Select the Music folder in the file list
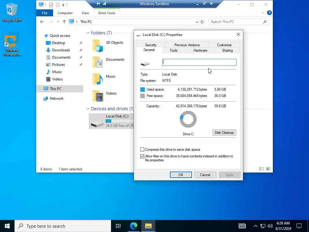This screenshot has width=309, height=232. [x=104, y=79]
